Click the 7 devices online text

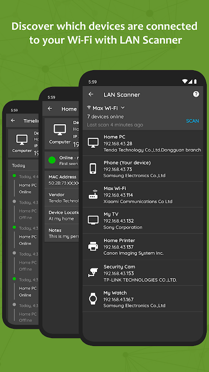pos(105,117)
